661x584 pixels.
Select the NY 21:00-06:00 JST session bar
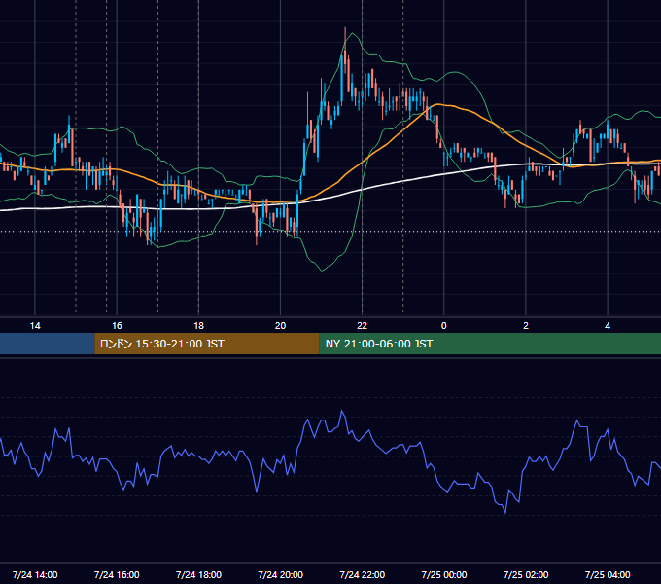[490, 344]
